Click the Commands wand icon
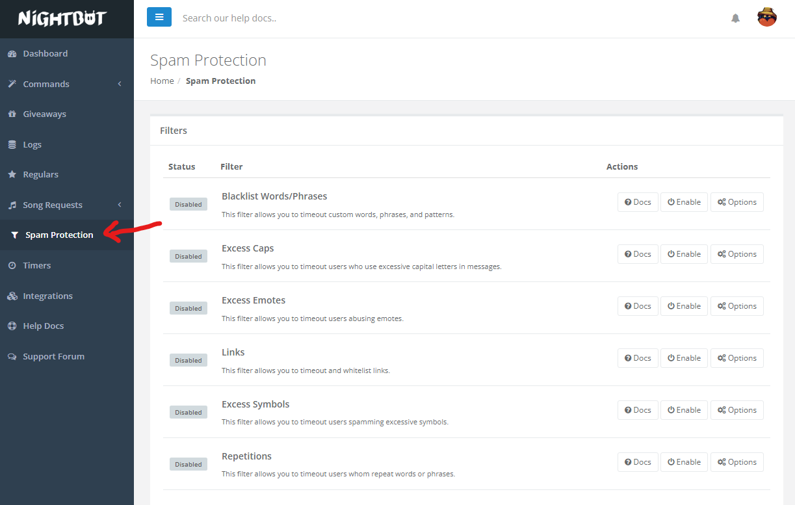 12,84
